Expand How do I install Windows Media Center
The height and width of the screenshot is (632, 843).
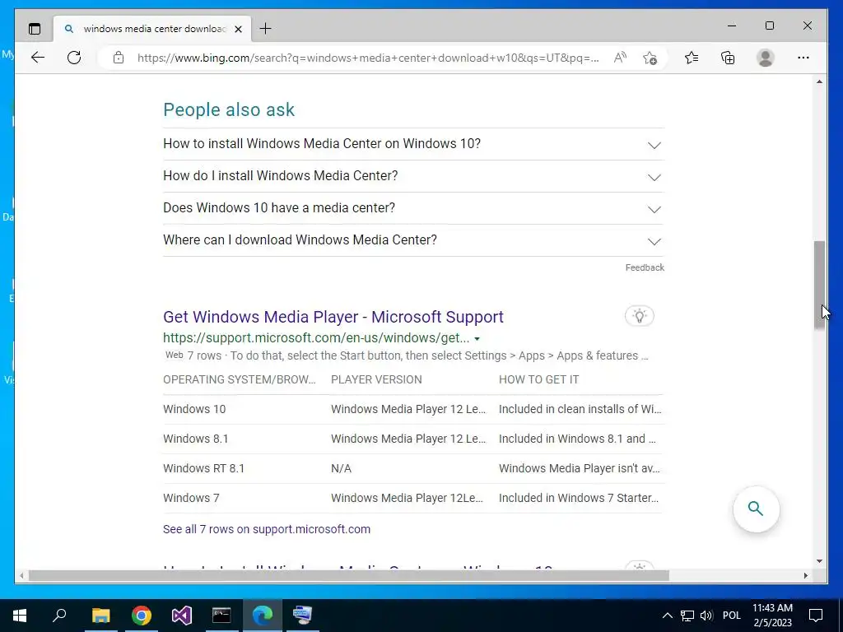coord(413,176)
